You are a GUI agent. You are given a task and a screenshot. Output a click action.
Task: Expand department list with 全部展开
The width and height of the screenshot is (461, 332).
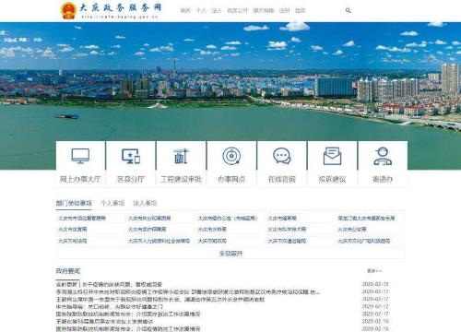pos(230,254)
